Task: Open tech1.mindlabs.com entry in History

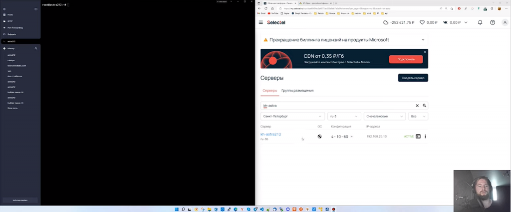Action: [x=16, y=66]
